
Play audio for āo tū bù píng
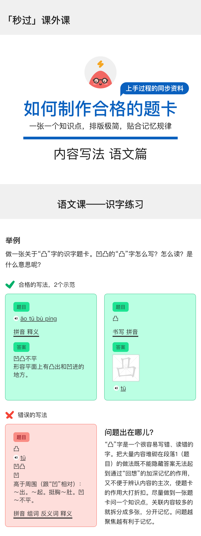[x=16, y=318]
